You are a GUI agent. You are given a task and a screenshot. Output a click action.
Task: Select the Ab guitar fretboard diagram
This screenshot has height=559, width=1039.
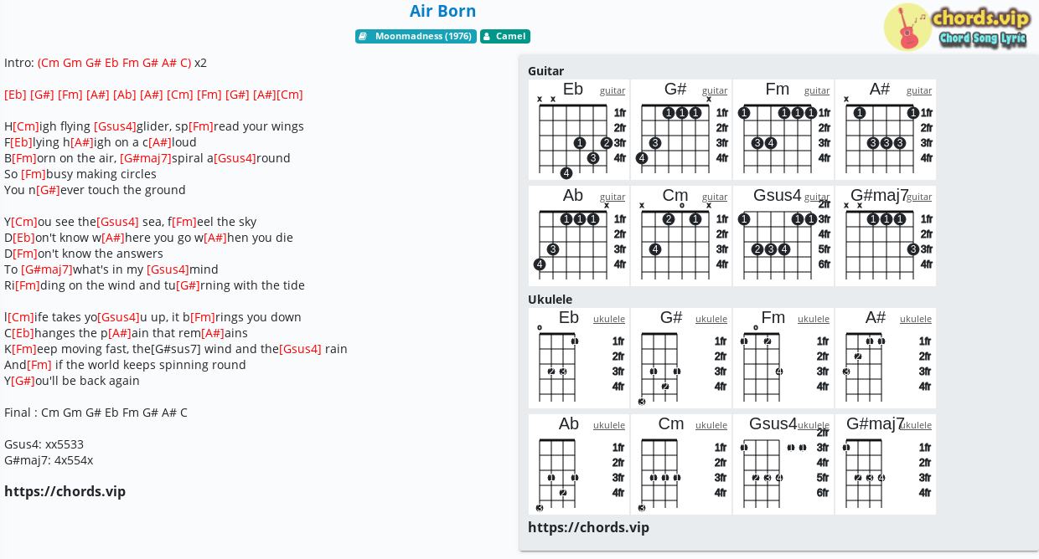coord(579,236)
